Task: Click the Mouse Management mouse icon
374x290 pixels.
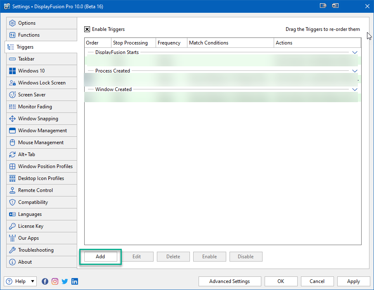Action: 12,143
